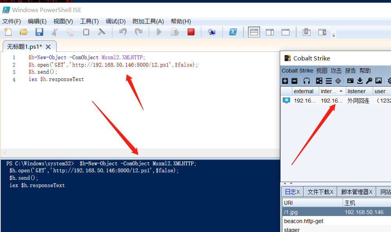
Task: Select the 无标题1.ps1 script tab
Action: click(x=25, y=47)
